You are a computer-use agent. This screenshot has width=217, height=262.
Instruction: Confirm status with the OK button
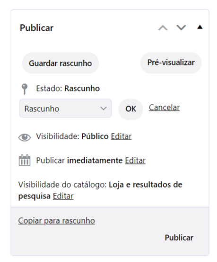130,109
